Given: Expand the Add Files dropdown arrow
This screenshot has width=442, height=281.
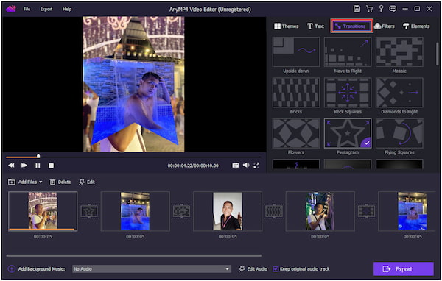Looking at the screenshot, I should click(x=41, y=182).
